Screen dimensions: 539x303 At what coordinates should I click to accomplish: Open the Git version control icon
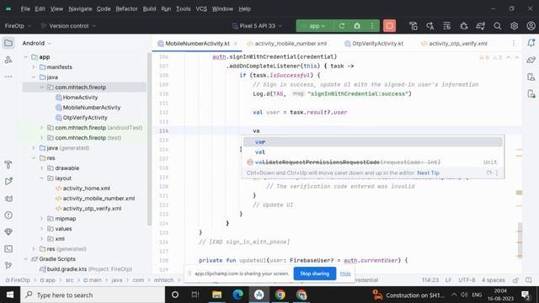tap(8, 265)
